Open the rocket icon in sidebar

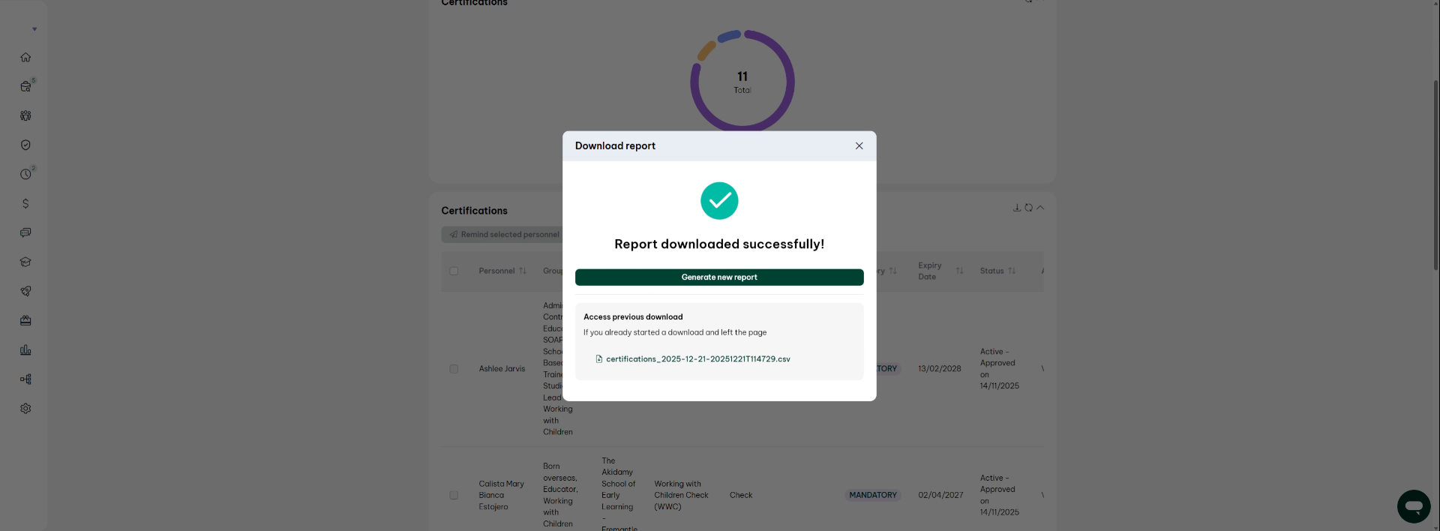(25, 291)
